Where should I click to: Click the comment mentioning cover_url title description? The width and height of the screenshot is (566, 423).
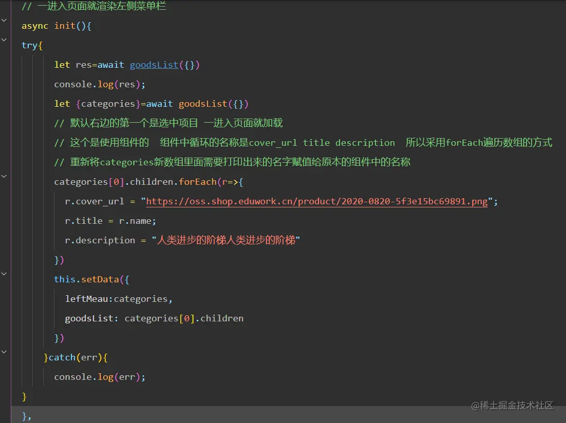click(303, 143)
